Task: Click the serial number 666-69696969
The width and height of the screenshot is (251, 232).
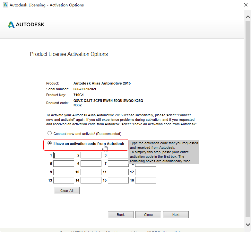Action: [85, 89]
